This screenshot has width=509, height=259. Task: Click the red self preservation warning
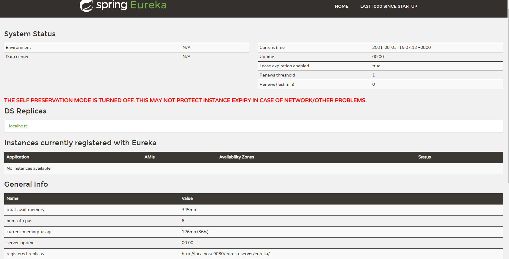[185, 100]
